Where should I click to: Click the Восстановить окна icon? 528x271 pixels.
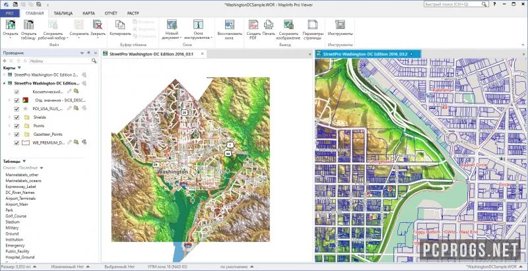pyautogui.click(x=230, y=25)
